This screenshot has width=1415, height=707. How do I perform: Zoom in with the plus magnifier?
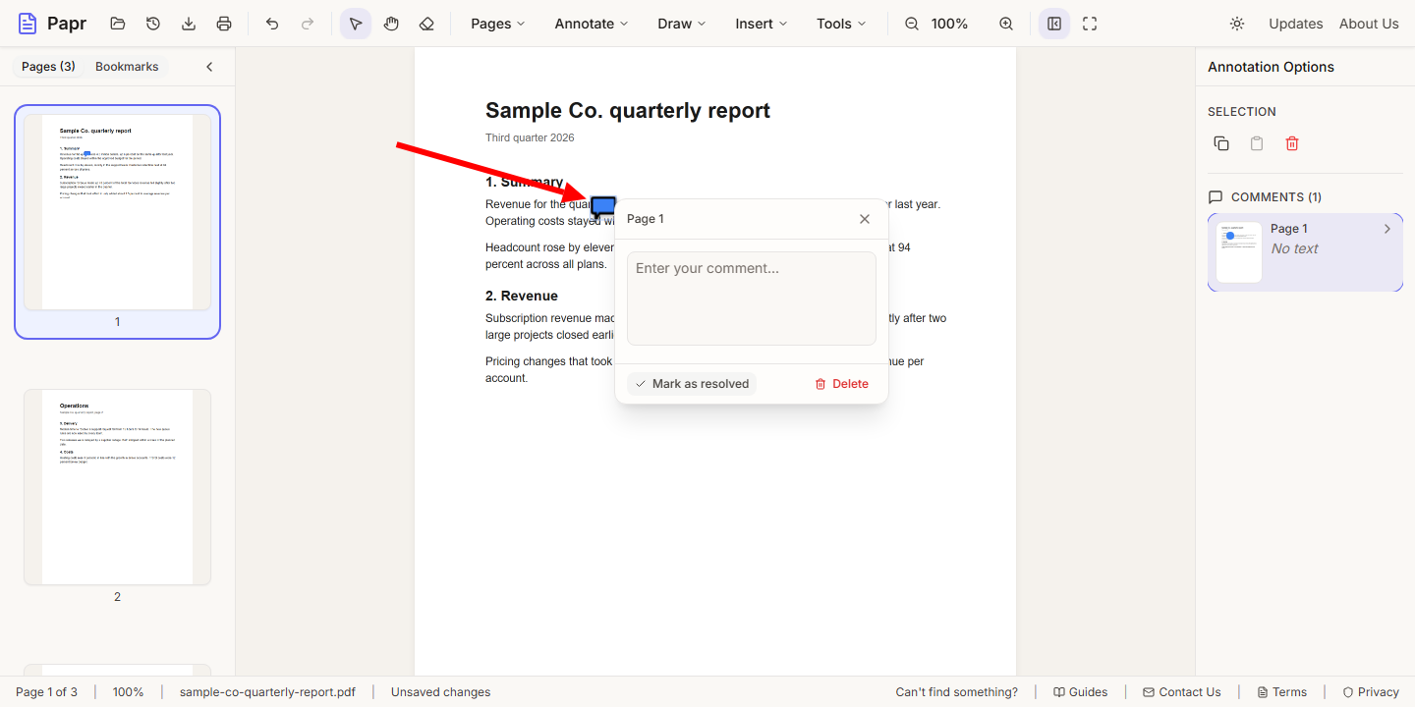pos(1006,24)
